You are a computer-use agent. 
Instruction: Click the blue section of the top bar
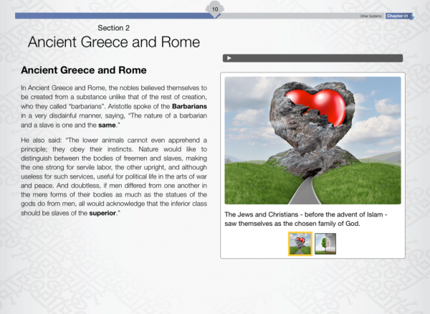107,16
